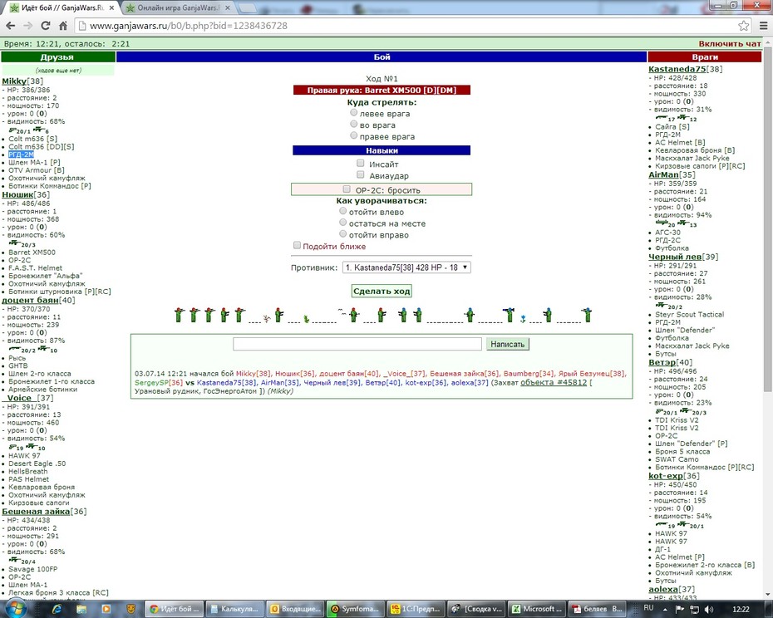Go back with browser back arrow
The image size is (773, 618).
click(10, 26)
